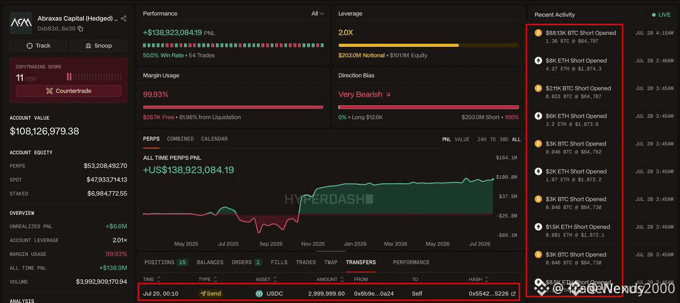Select the 7D chart range
This screenshot has height=303, width=680.
pos(493,139)
